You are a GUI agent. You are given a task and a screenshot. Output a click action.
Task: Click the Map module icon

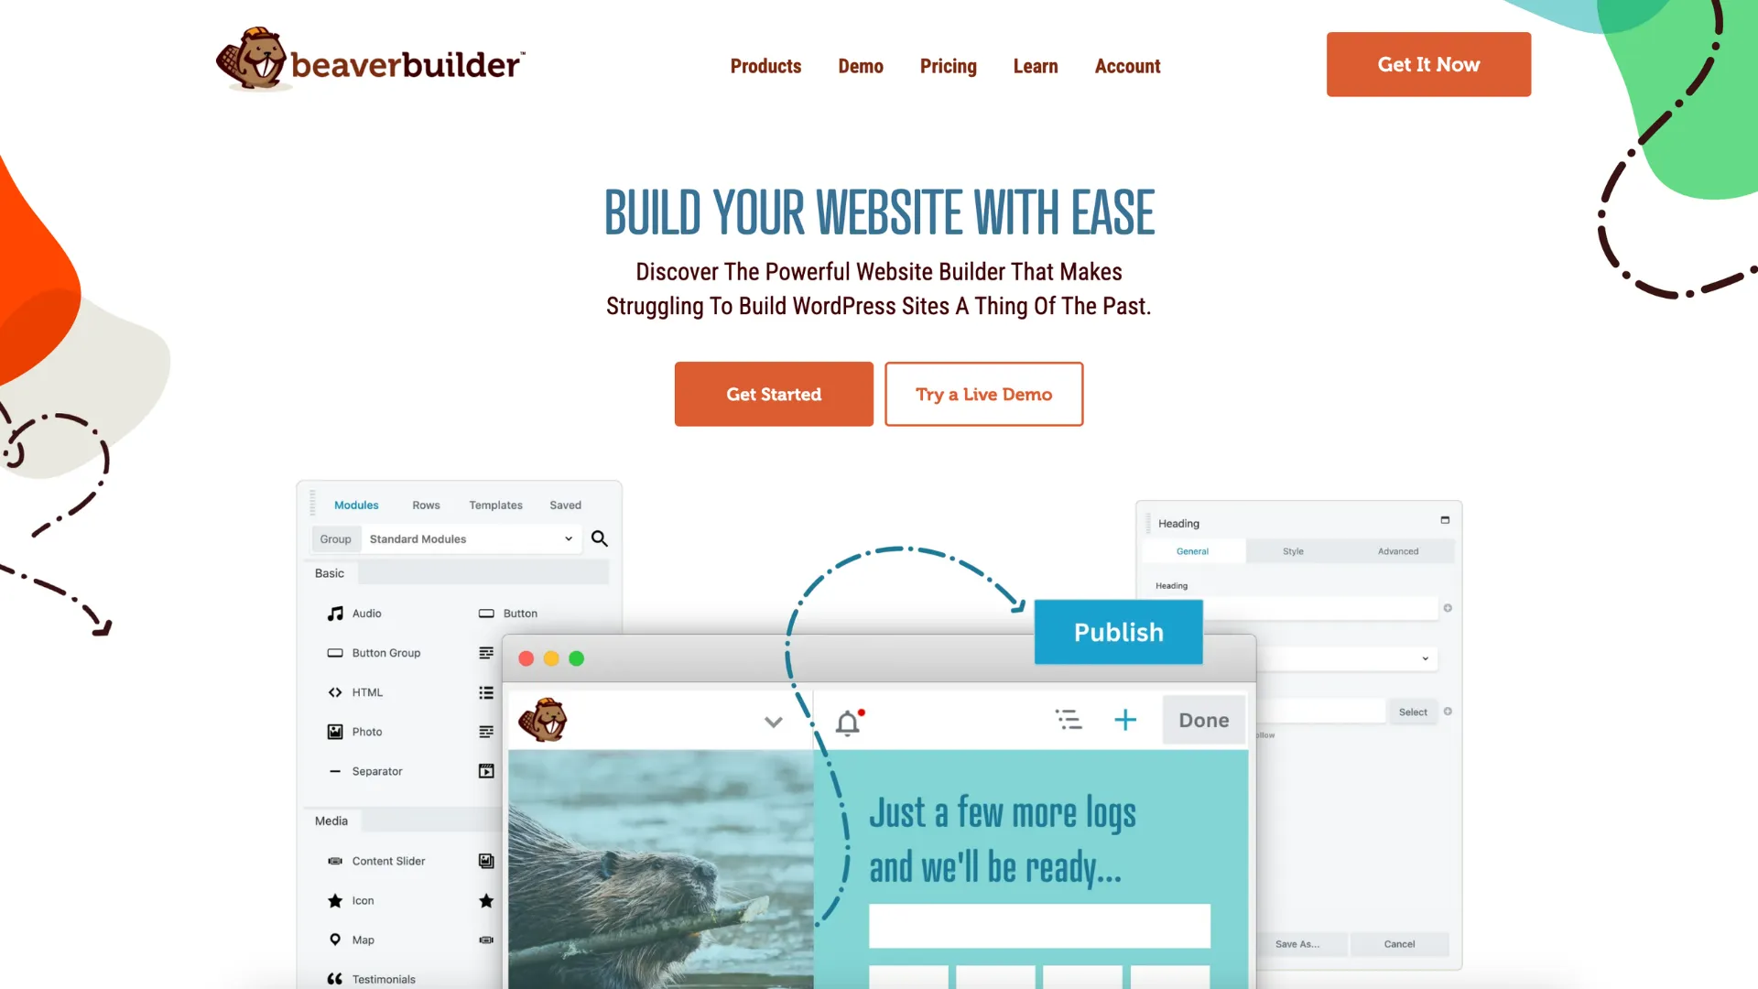[334, 940]
